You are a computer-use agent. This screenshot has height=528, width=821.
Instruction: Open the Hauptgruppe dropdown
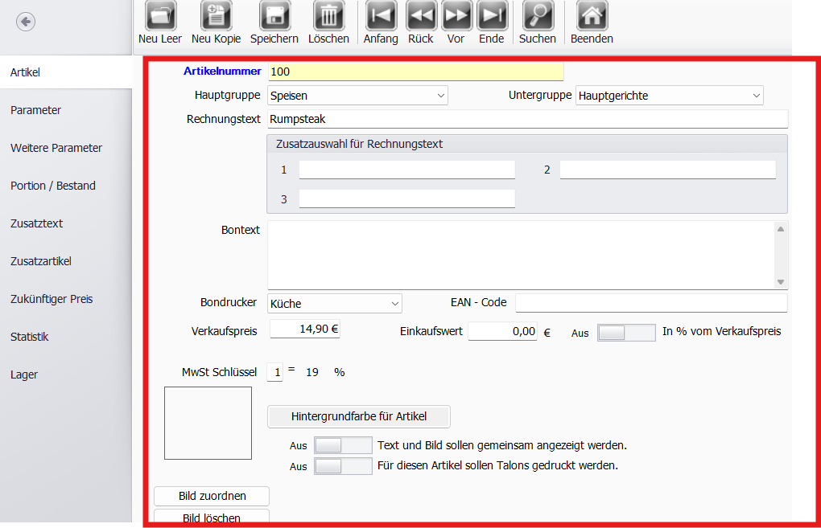click(x=357, y=96)
